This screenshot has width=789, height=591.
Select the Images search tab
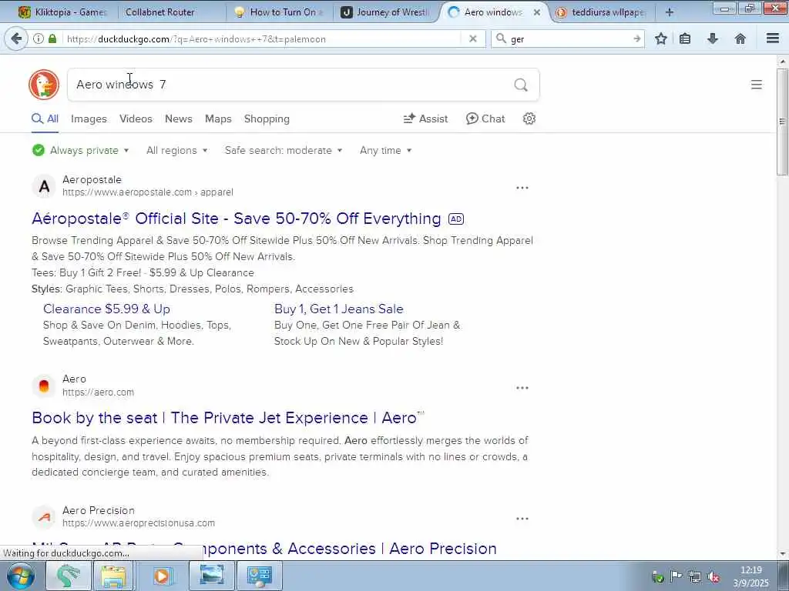[89, 119]
